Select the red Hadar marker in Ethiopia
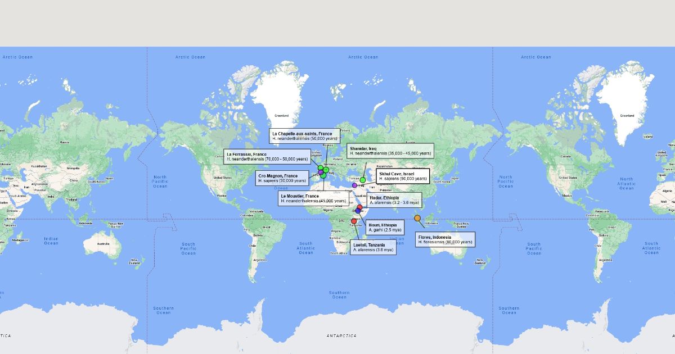The width and height of the screenshot is (675, 354). pos(359,207)
